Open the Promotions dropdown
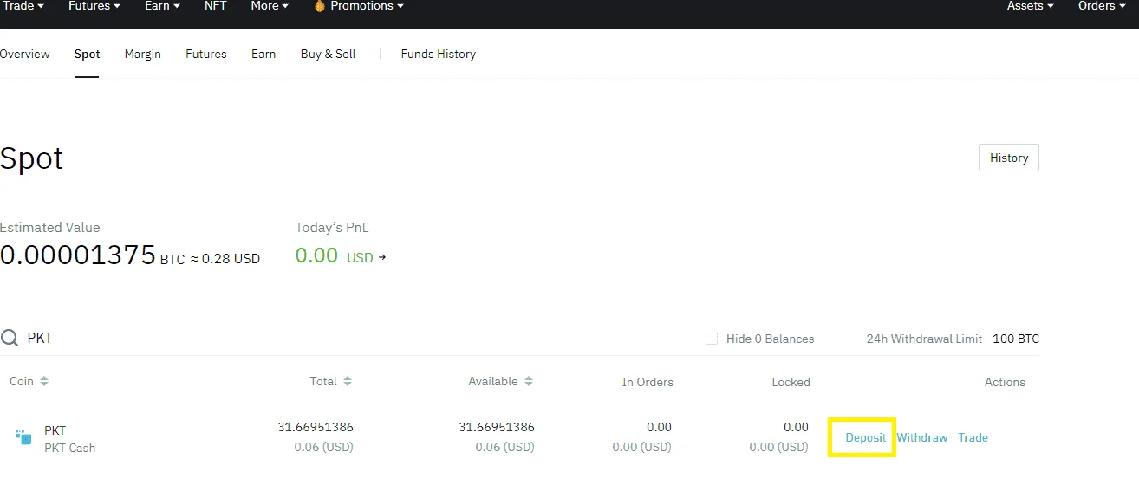This screenshot has width=1139, height=504. (x=359, y=6)
